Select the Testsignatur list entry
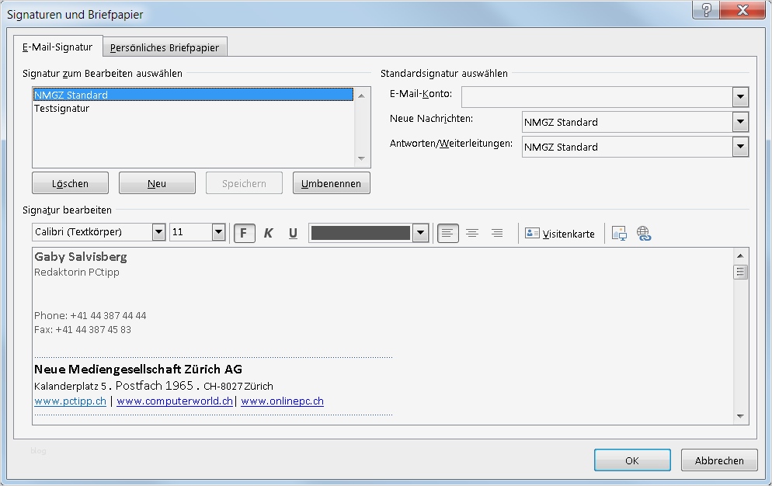772x486 pixels. 62,109
